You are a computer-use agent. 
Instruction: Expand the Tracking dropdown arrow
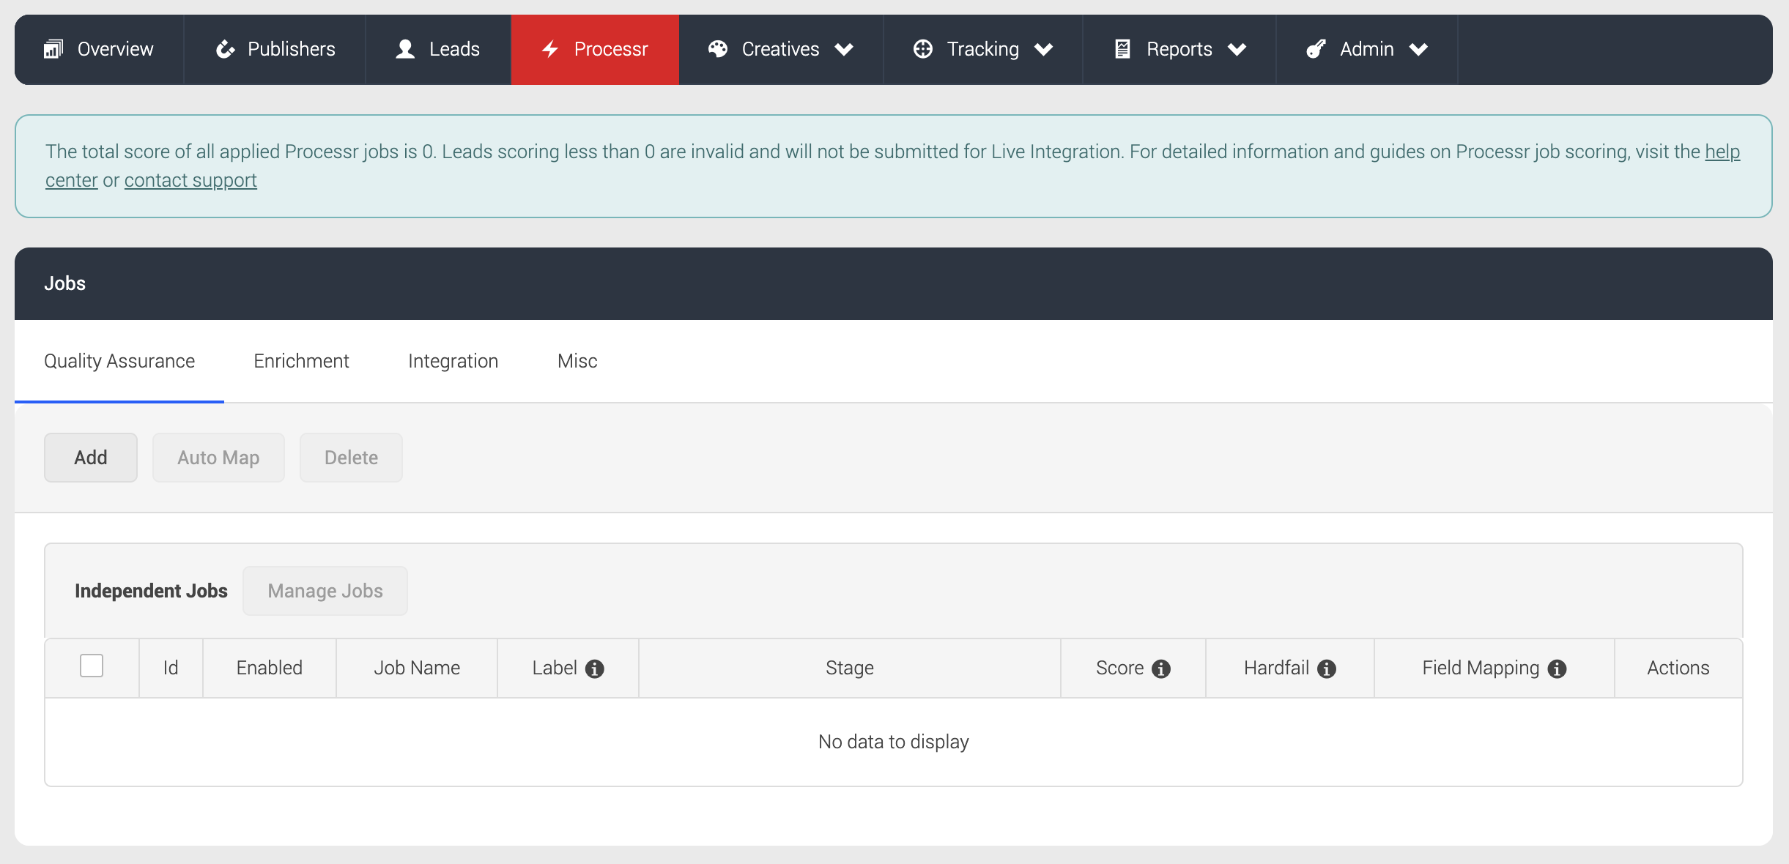pos(1043,49)
